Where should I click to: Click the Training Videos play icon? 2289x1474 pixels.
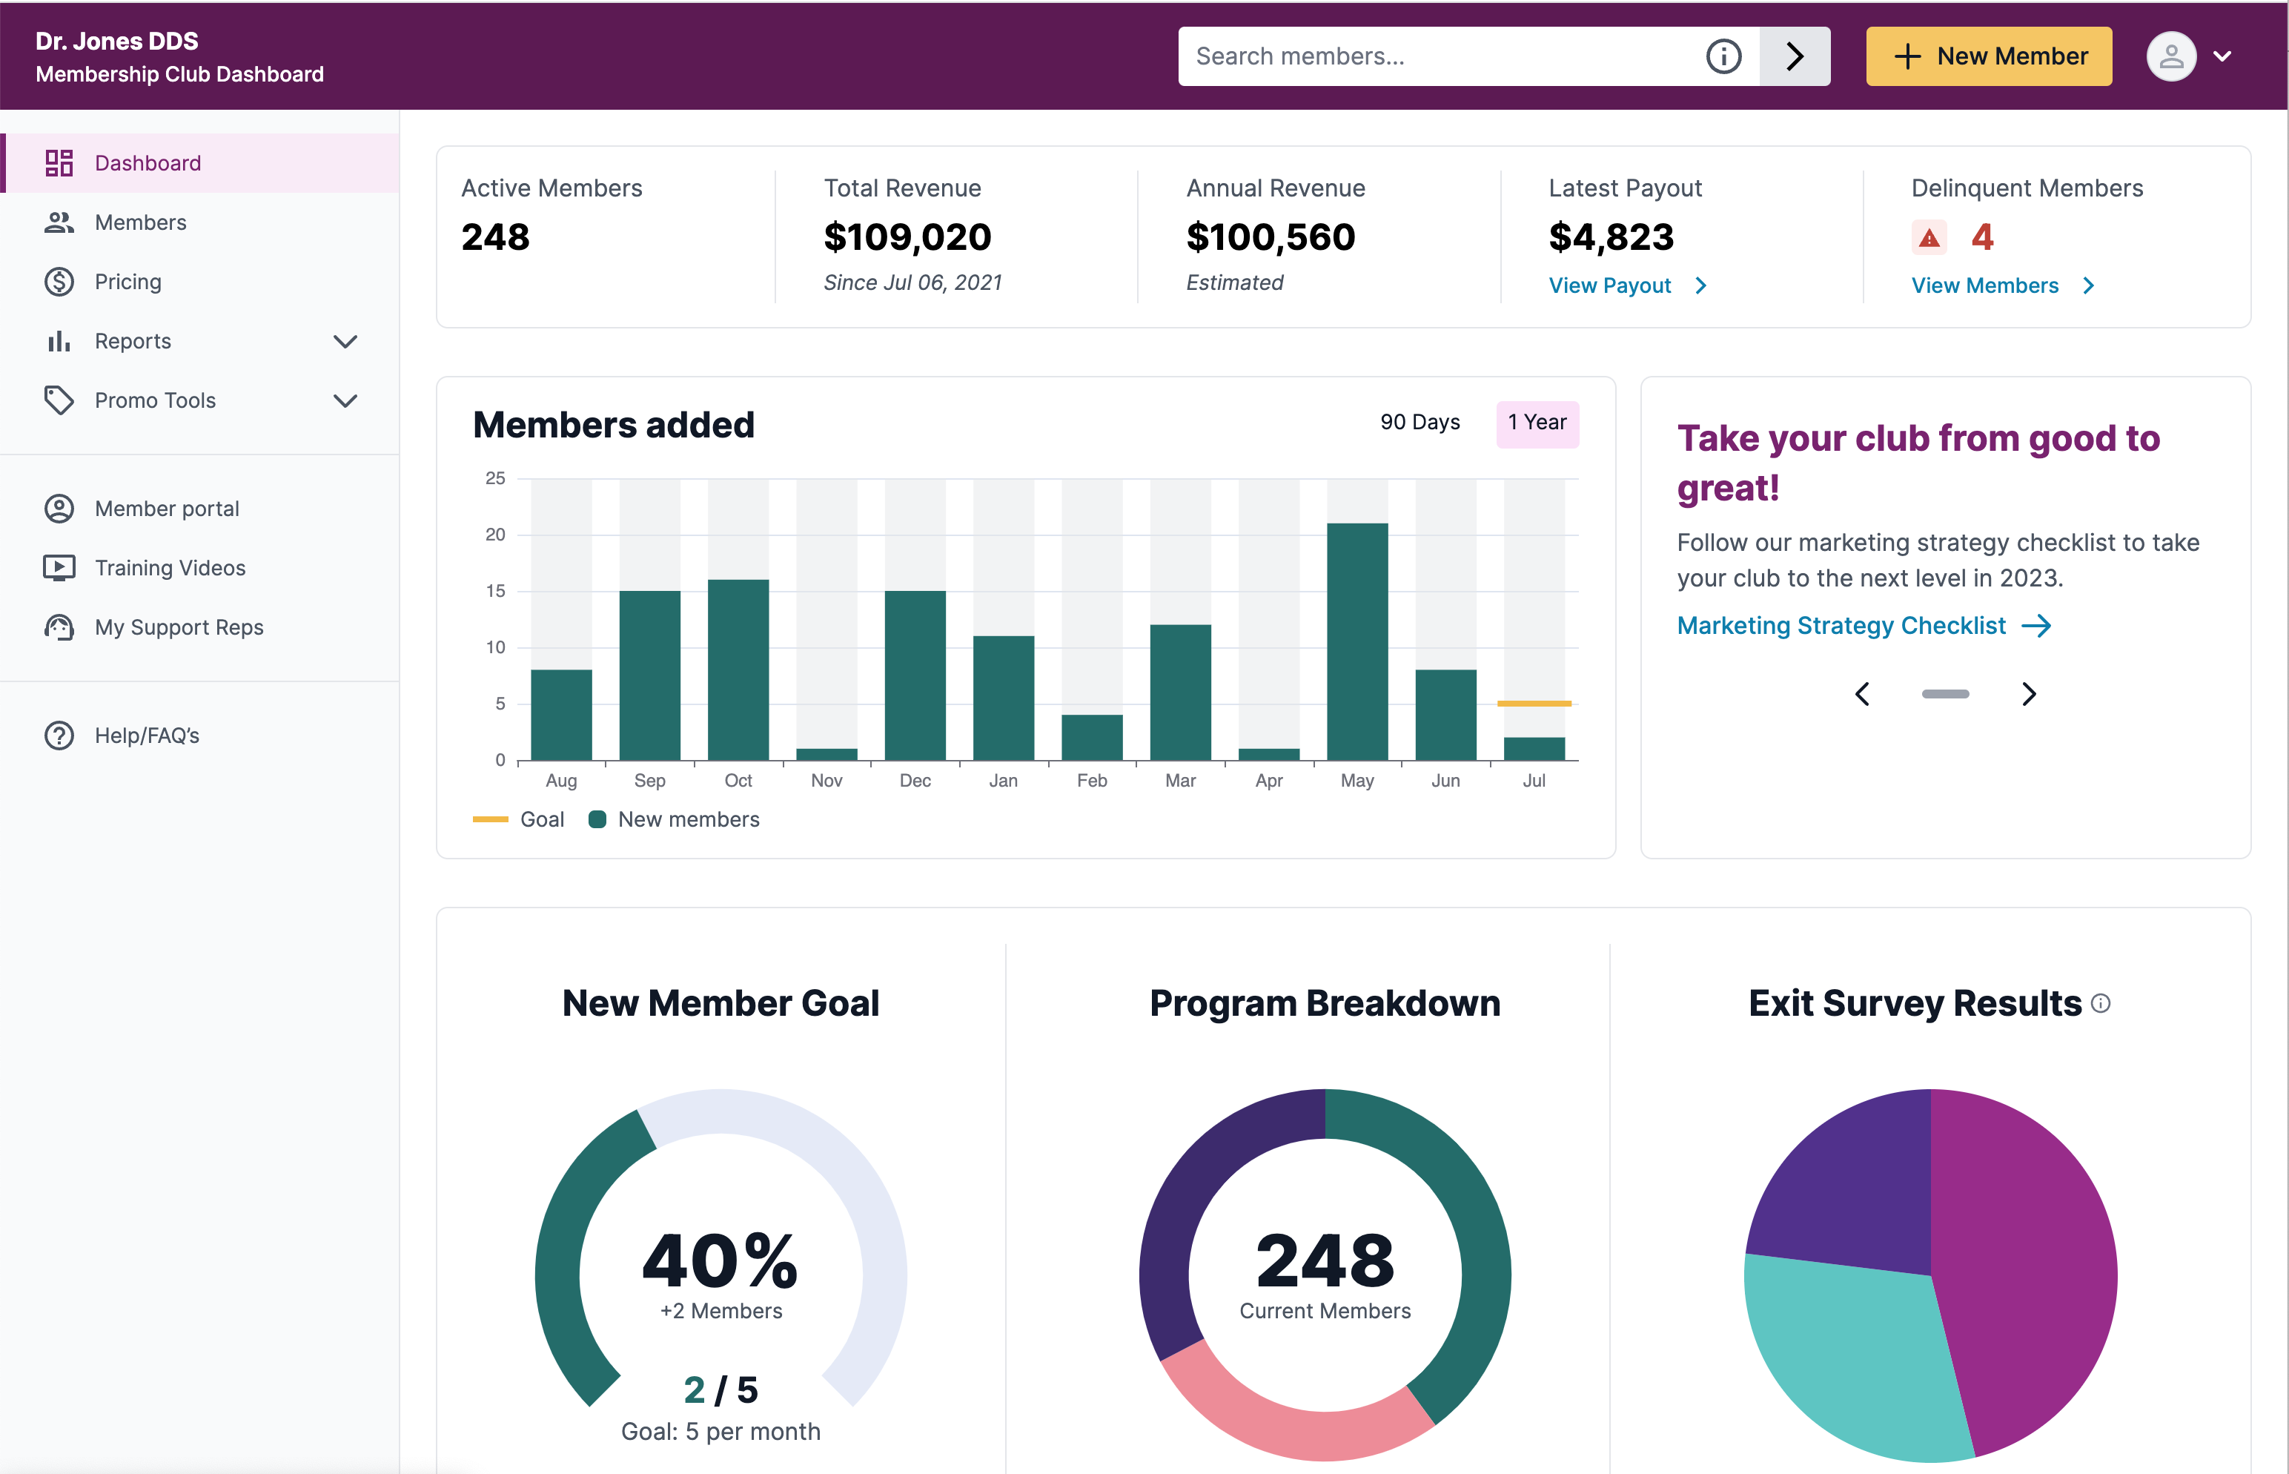tap(59, 568)
